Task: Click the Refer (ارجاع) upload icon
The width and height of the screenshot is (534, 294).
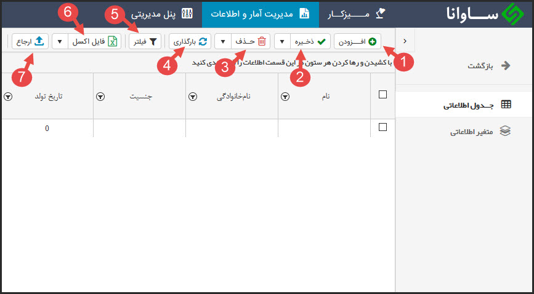Action: click(x=39, y=41)
